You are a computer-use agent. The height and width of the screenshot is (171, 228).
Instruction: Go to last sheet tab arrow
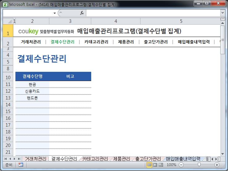(19, 159)
